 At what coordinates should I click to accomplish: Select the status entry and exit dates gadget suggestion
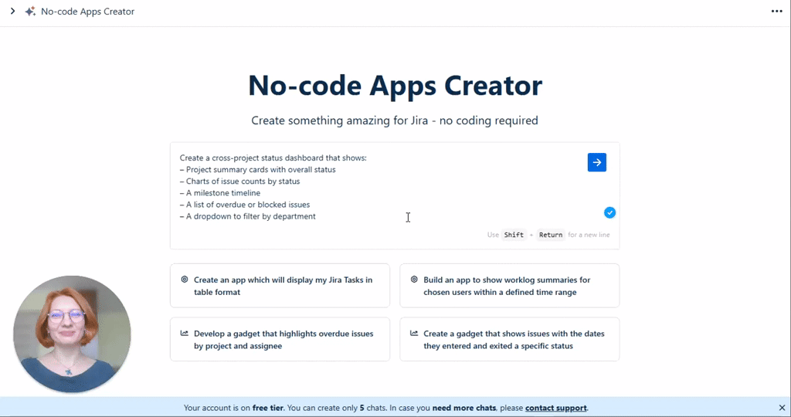click(x=509, y=340)
